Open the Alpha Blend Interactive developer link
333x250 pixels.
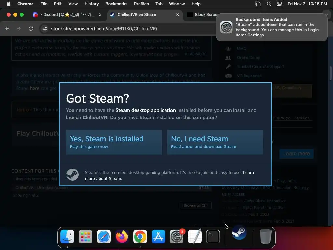click(265, 201)
